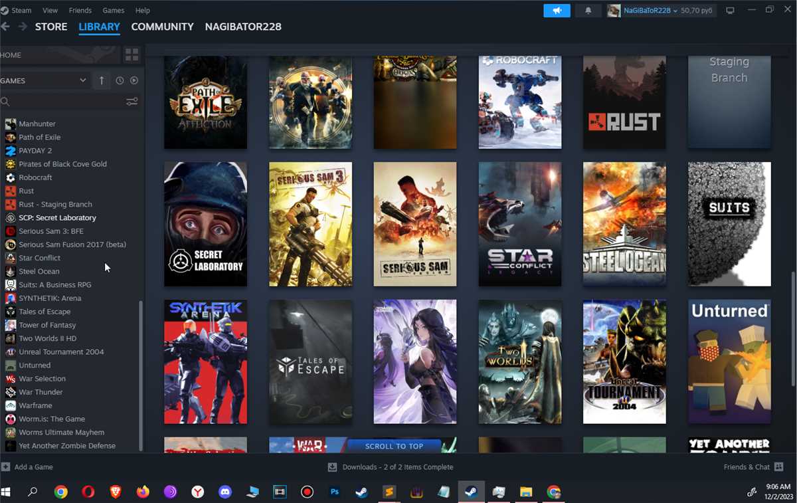The width and height of the screenshot is (797, 503).
Task: Open the View menu
Action: point(50,11)
